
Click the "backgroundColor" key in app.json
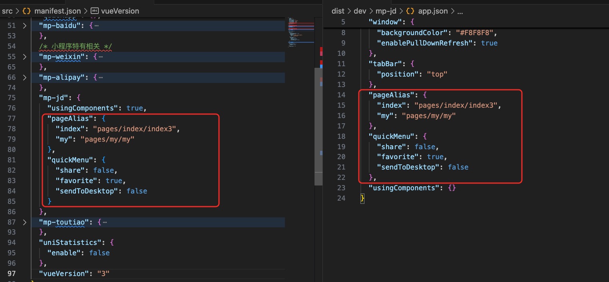pyautogui.click(x=412, y=32)
